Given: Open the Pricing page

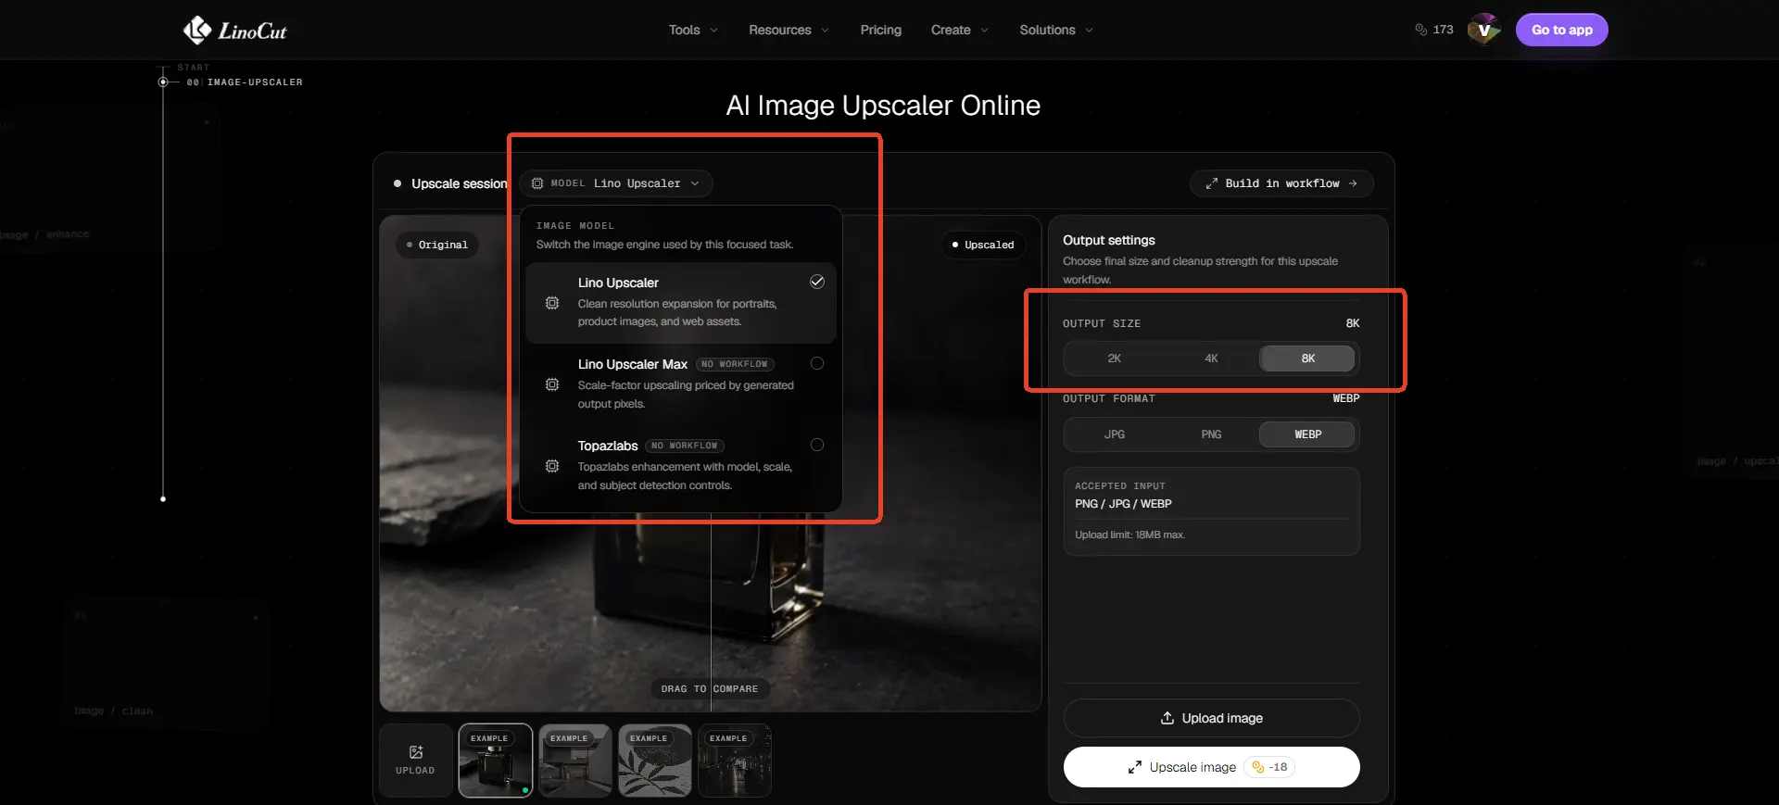Looking at the screenshot, I should click(880, 30).
